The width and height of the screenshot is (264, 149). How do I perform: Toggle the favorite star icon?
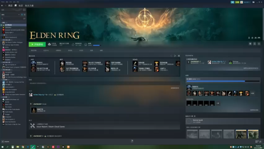pos(259,44)
